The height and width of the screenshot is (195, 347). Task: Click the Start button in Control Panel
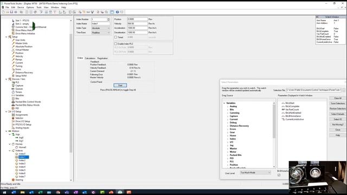[x=120, y=86]
